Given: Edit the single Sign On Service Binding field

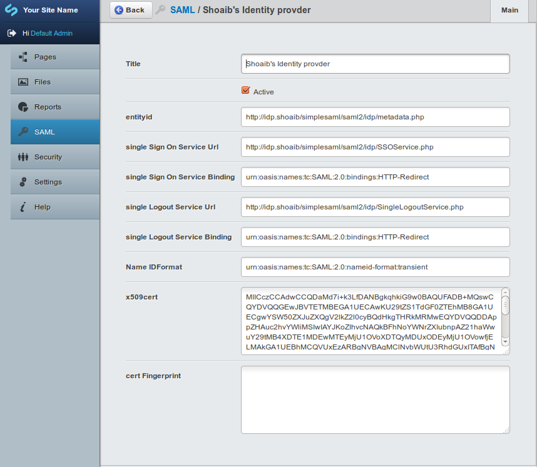Looking at the screenshot, I should pyautogui.click(x=376, y=177).
